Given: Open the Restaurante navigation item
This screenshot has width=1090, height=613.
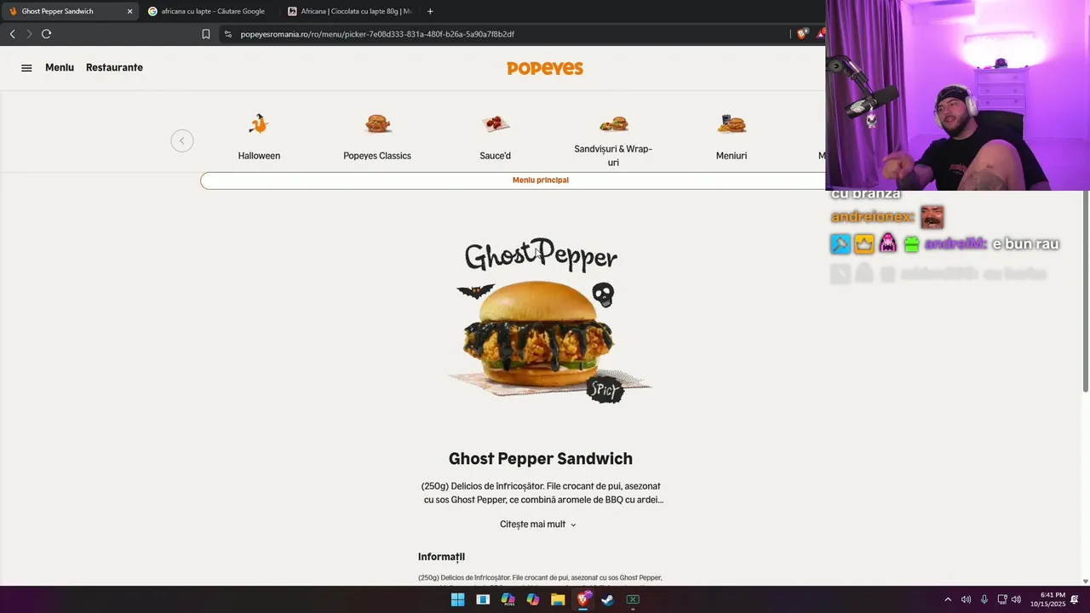Looking at the screenshot, I should (114, 67).
